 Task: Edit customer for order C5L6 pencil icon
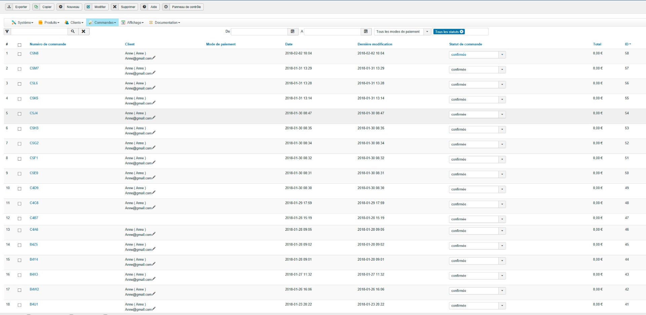pyautogui.click(x=154, y=88)
